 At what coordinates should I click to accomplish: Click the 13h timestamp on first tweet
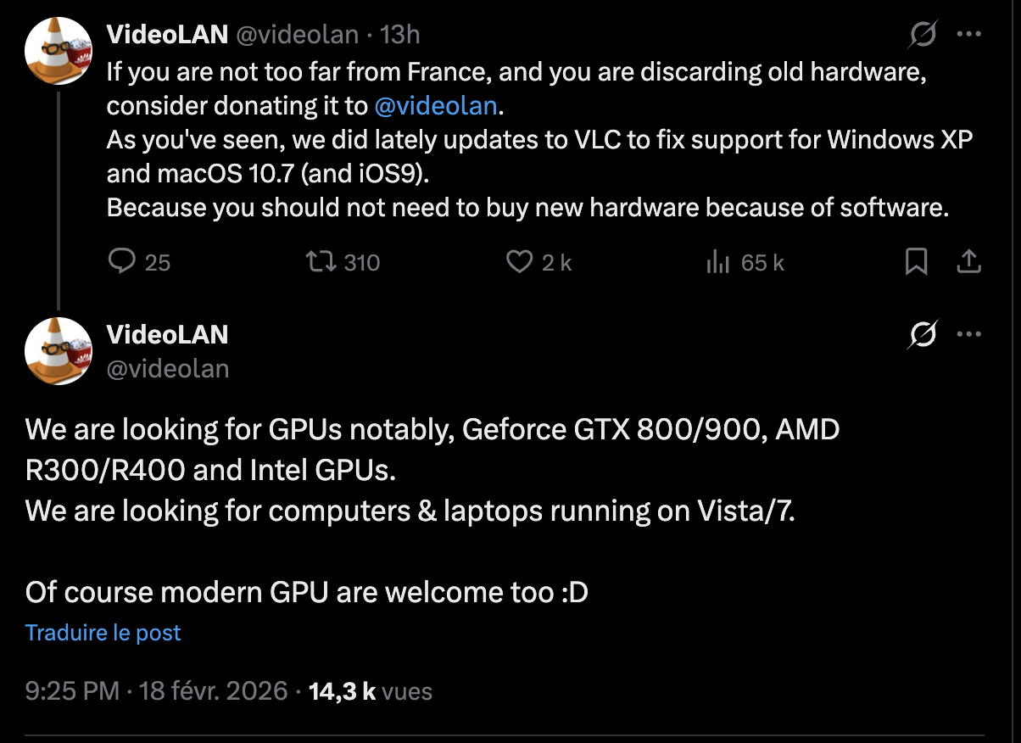[400, 34]
